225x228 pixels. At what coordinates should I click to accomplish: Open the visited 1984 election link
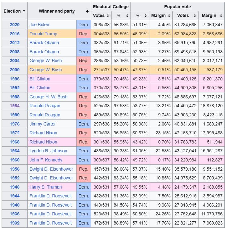[14, 106]
